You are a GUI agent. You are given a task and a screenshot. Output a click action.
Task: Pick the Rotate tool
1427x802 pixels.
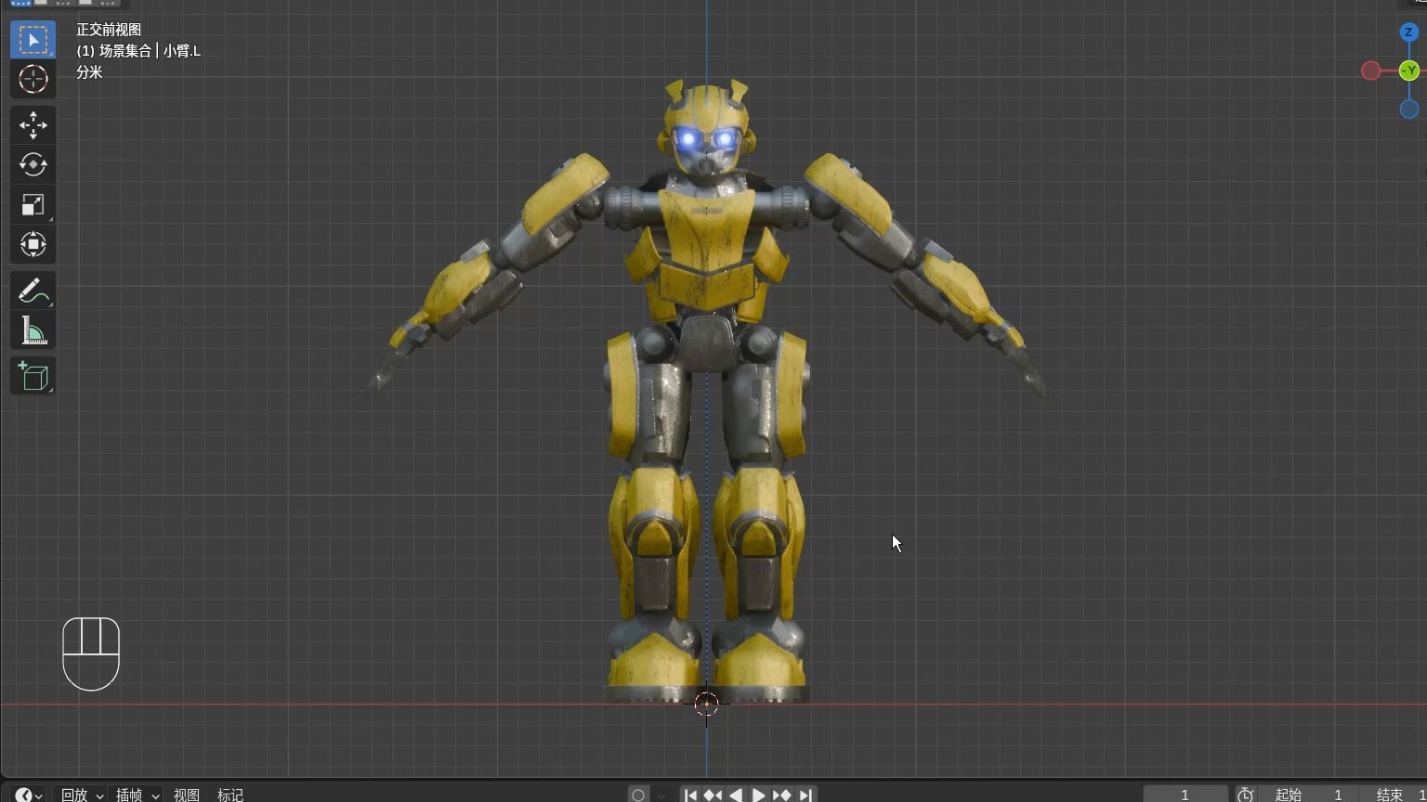click(33, 165)
